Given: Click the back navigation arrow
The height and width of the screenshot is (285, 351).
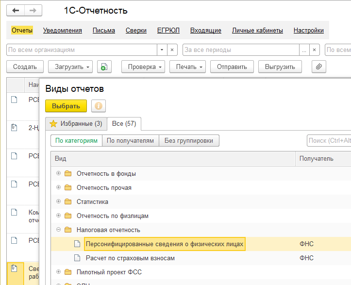Looking at the screenshot, I should (x=16, y=10).
